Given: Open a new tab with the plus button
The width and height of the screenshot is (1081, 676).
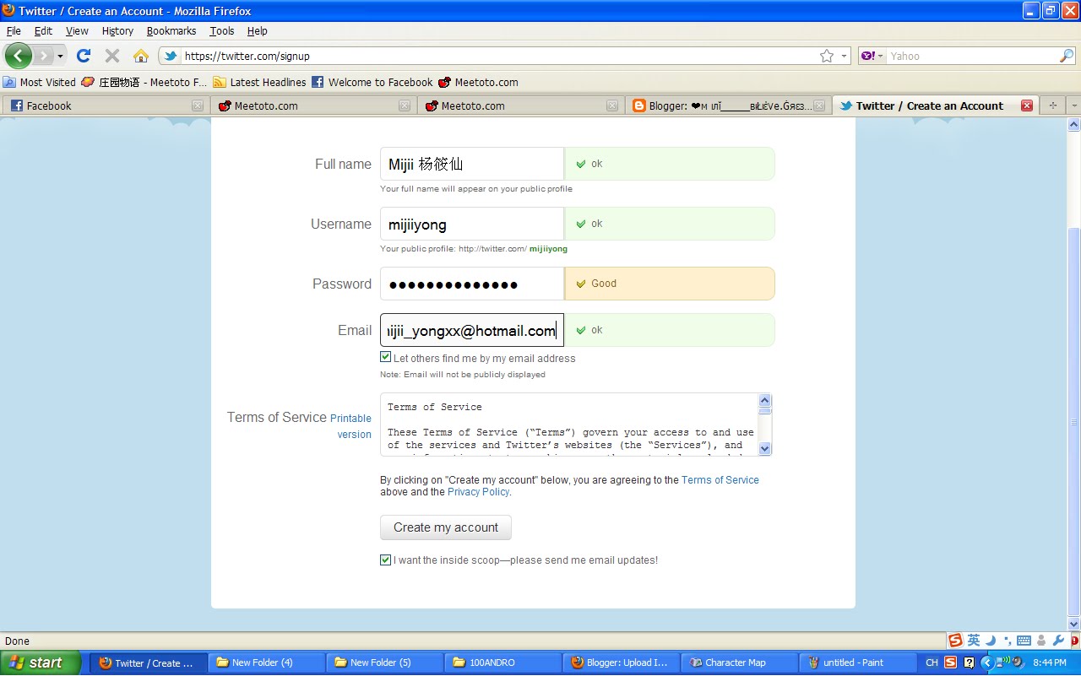Looking at the screenshot, I should click(x=1052, y=105).
